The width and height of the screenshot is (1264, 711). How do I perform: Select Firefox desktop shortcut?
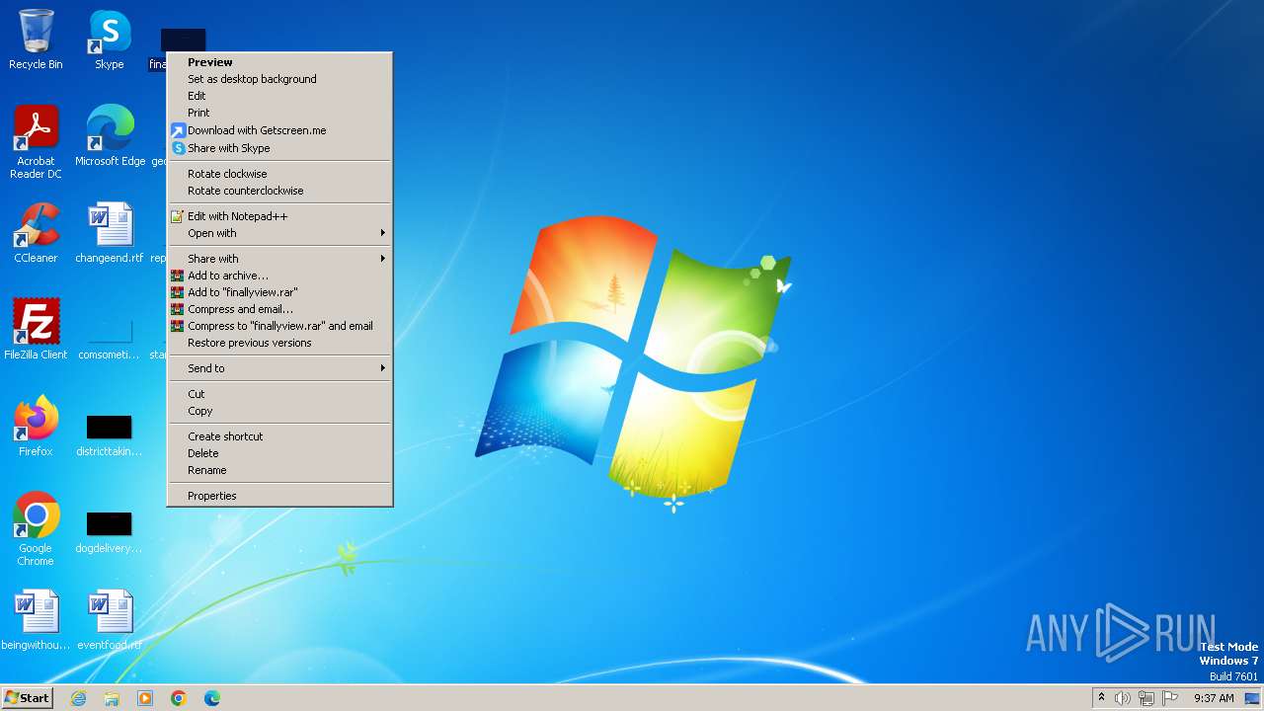36,427
